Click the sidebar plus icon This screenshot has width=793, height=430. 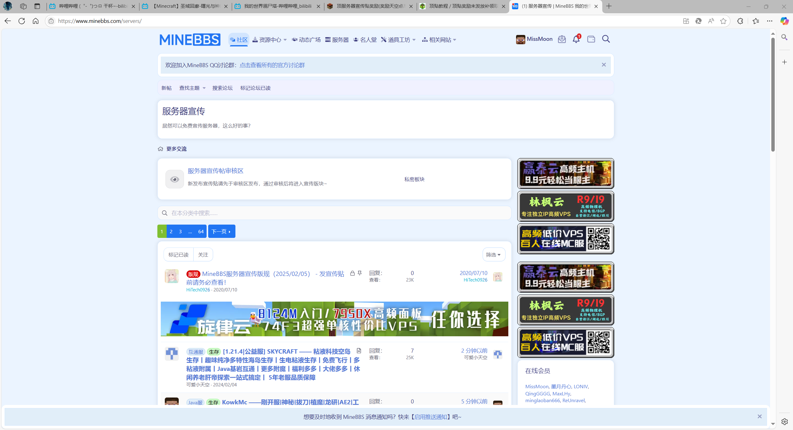[x=784, y=62]
